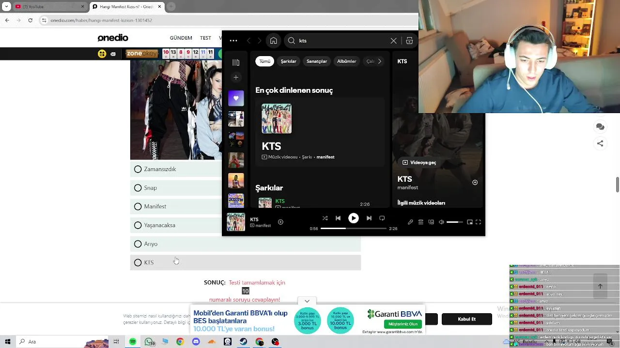Toggle shuffle in Spotify player
Screen dimensions: 620x348
click(325, 218)
